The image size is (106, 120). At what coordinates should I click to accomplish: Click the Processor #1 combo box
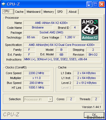[x=38, y=99]
